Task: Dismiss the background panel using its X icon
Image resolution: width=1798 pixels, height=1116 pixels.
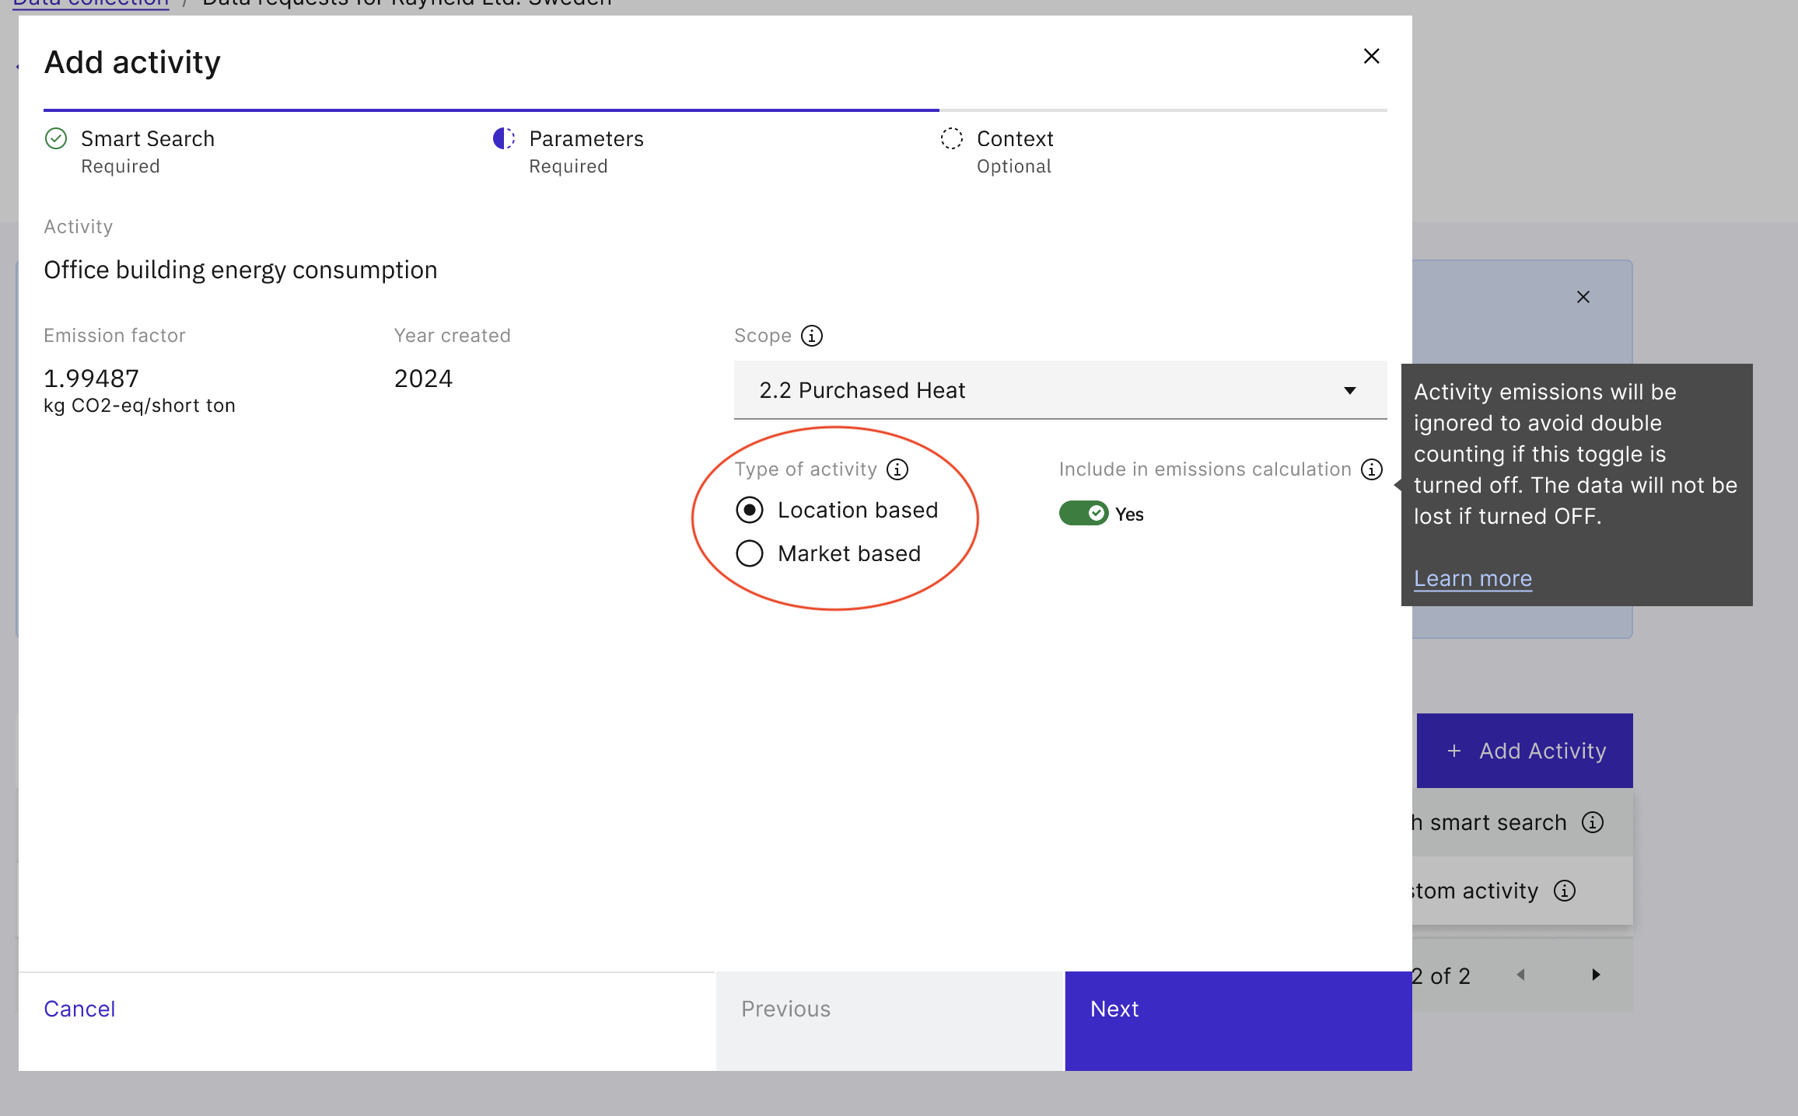Action: point(1583,297)
